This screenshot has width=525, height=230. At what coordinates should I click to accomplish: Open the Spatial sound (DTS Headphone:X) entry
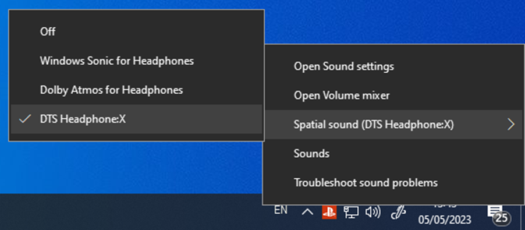pos(393,125)
